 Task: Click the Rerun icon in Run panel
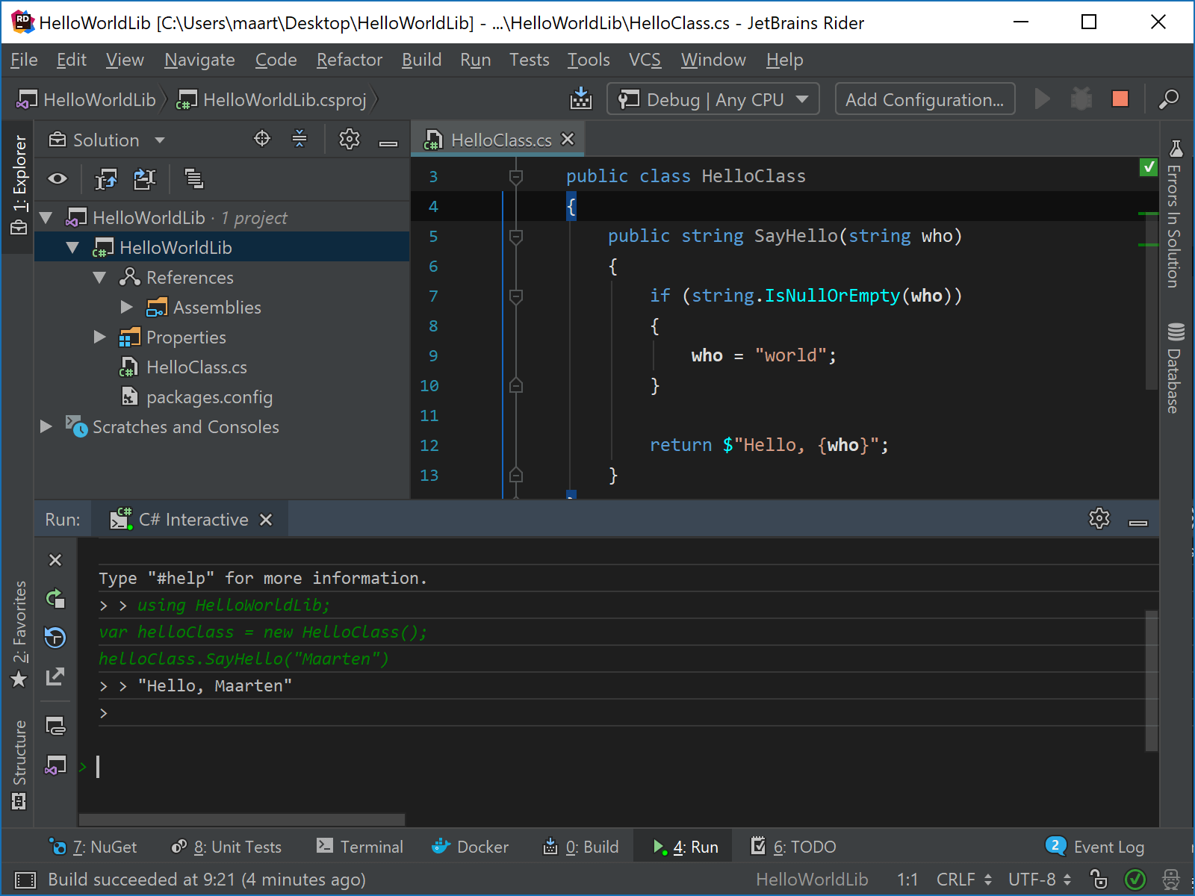pyautogui.click(x=55, y=598)
